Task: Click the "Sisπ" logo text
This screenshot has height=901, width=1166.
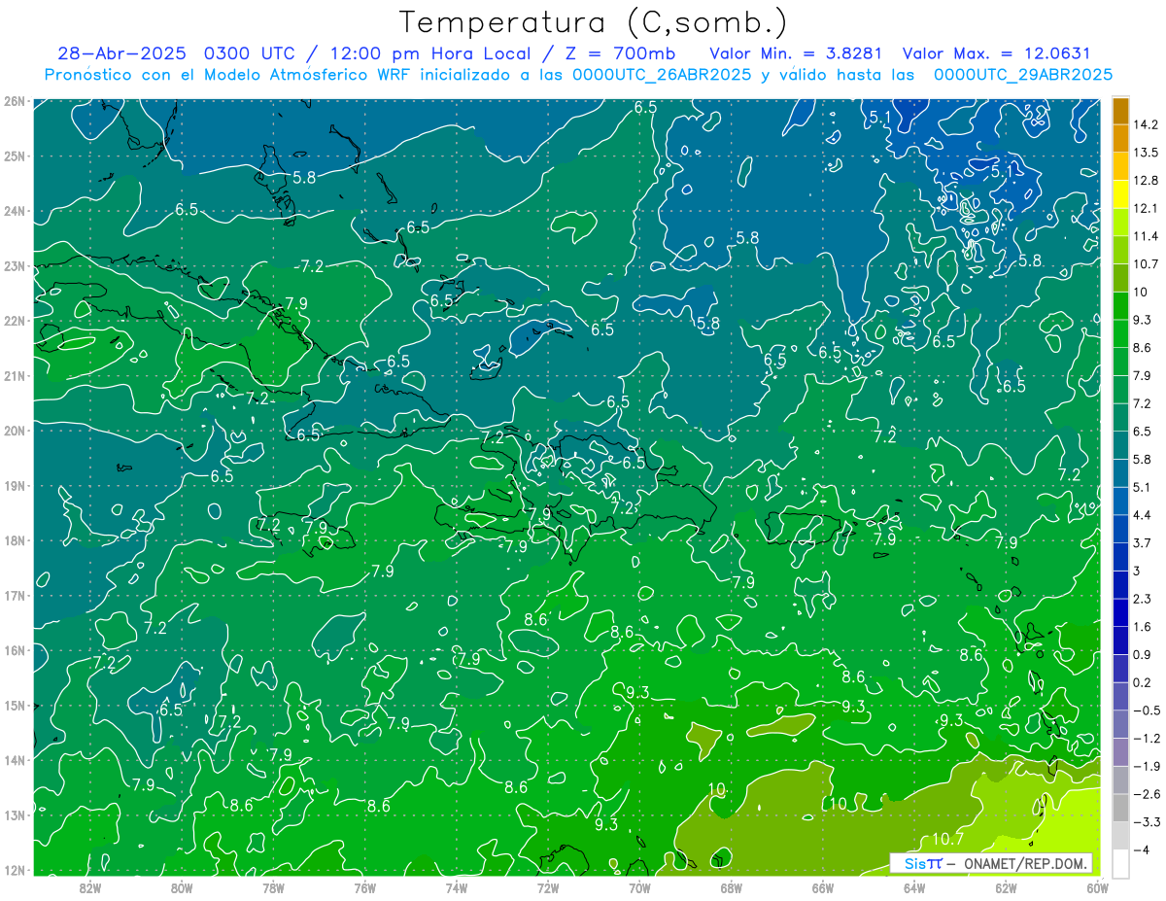Action: click(921, 863)
